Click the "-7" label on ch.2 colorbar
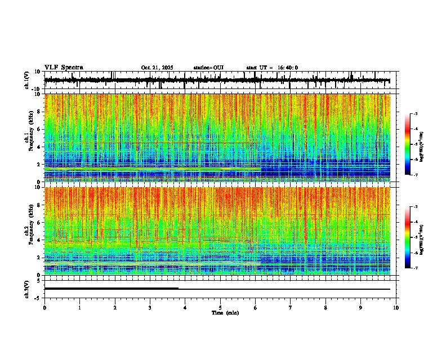Viewport: 446px width, 345px height. (415, 268)
